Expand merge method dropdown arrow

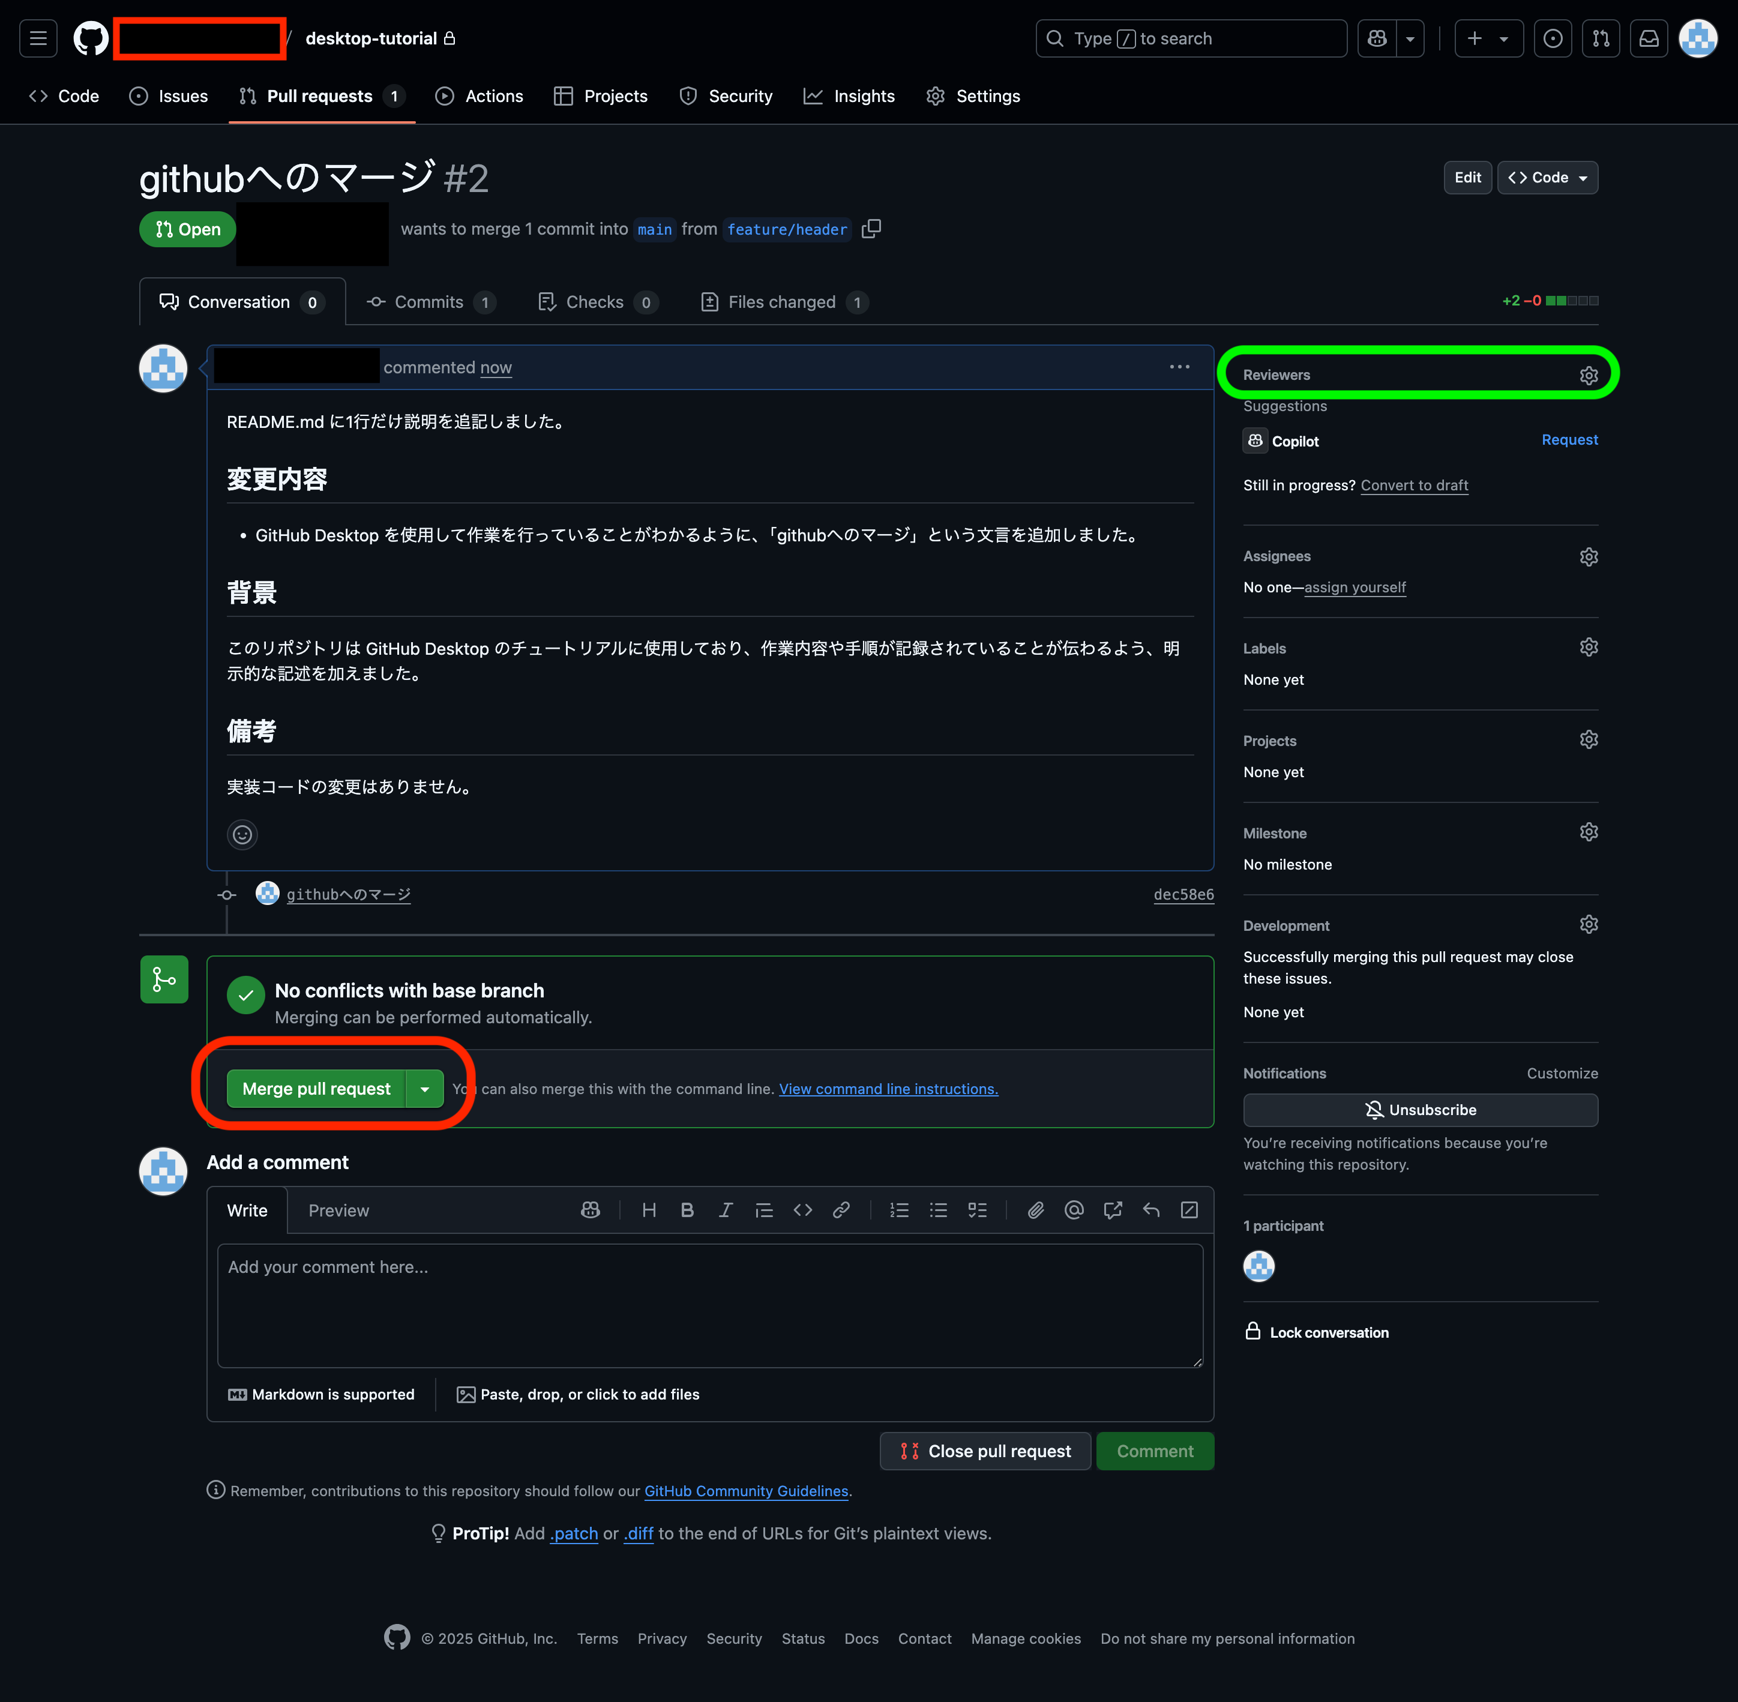(x=425, y=1089)
